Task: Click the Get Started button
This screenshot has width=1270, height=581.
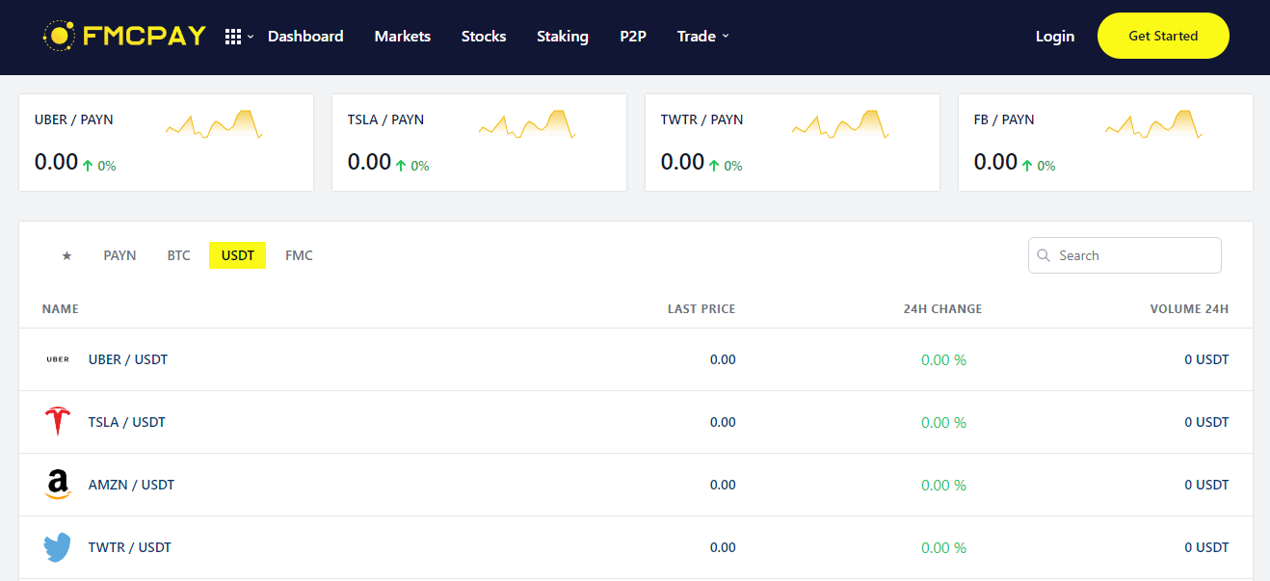Action: pos(1163,36)
